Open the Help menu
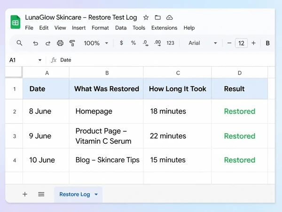282x212 pixels. [x=189, y=28]
